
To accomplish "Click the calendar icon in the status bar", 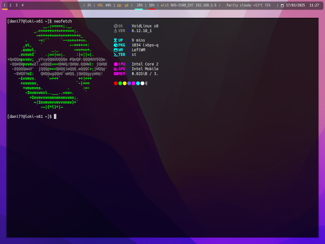I will (282, 6).
